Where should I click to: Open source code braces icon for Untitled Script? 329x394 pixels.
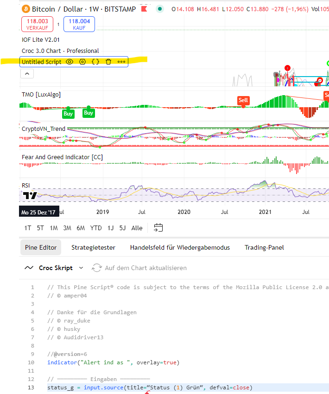(x=95, y=62)
